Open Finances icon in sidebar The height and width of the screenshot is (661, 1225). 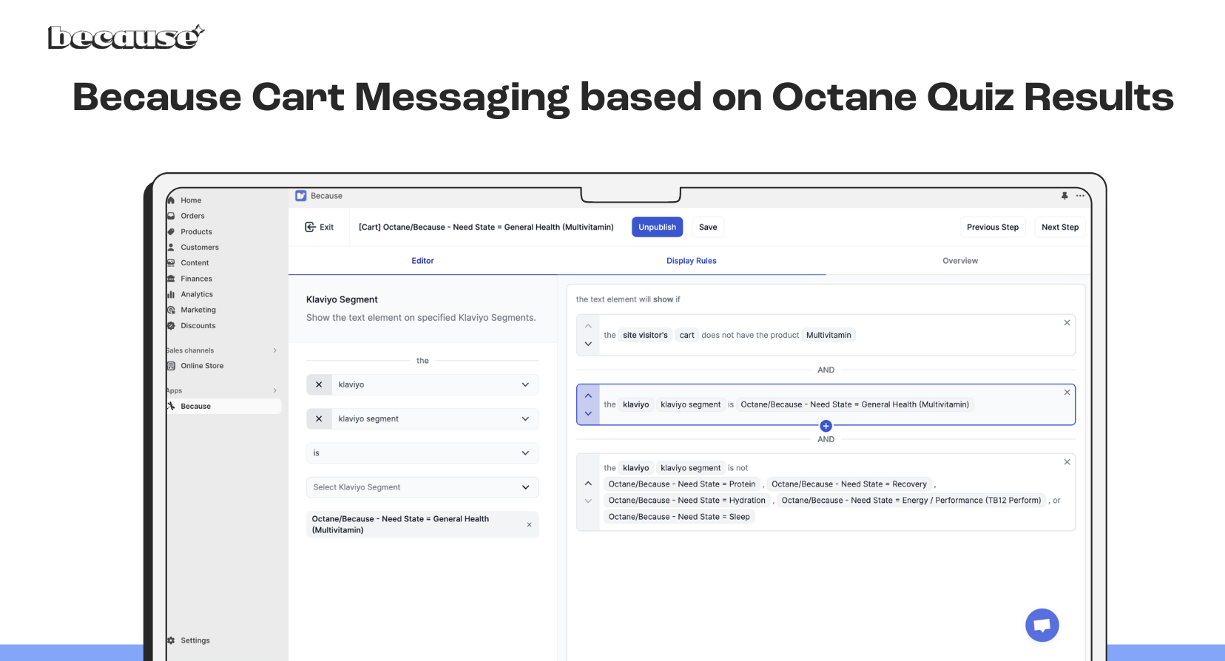[171, 279]
